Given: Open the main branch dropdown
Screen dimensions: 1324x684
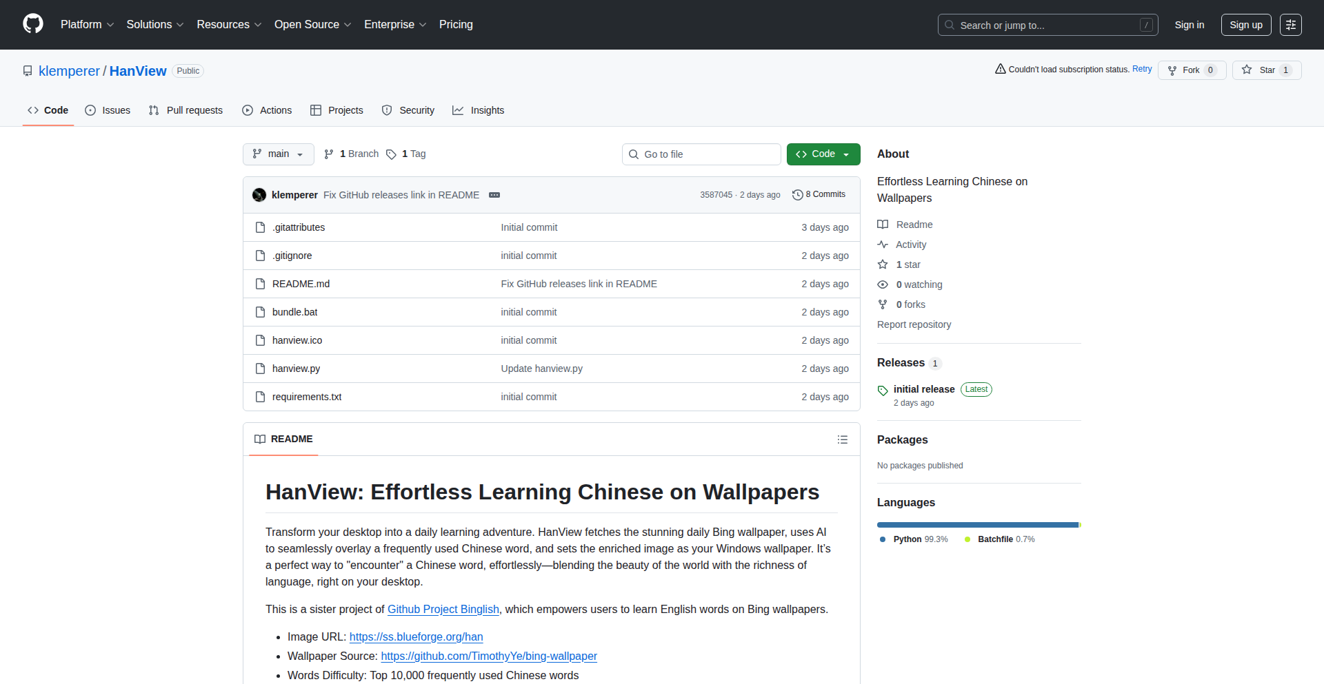Looking at the screenshot, I should tap(279, 154).
